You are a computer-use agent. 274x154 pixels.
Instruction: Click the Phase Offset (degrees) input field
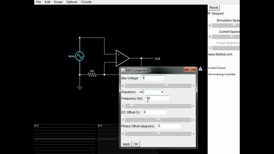point(169,126)
